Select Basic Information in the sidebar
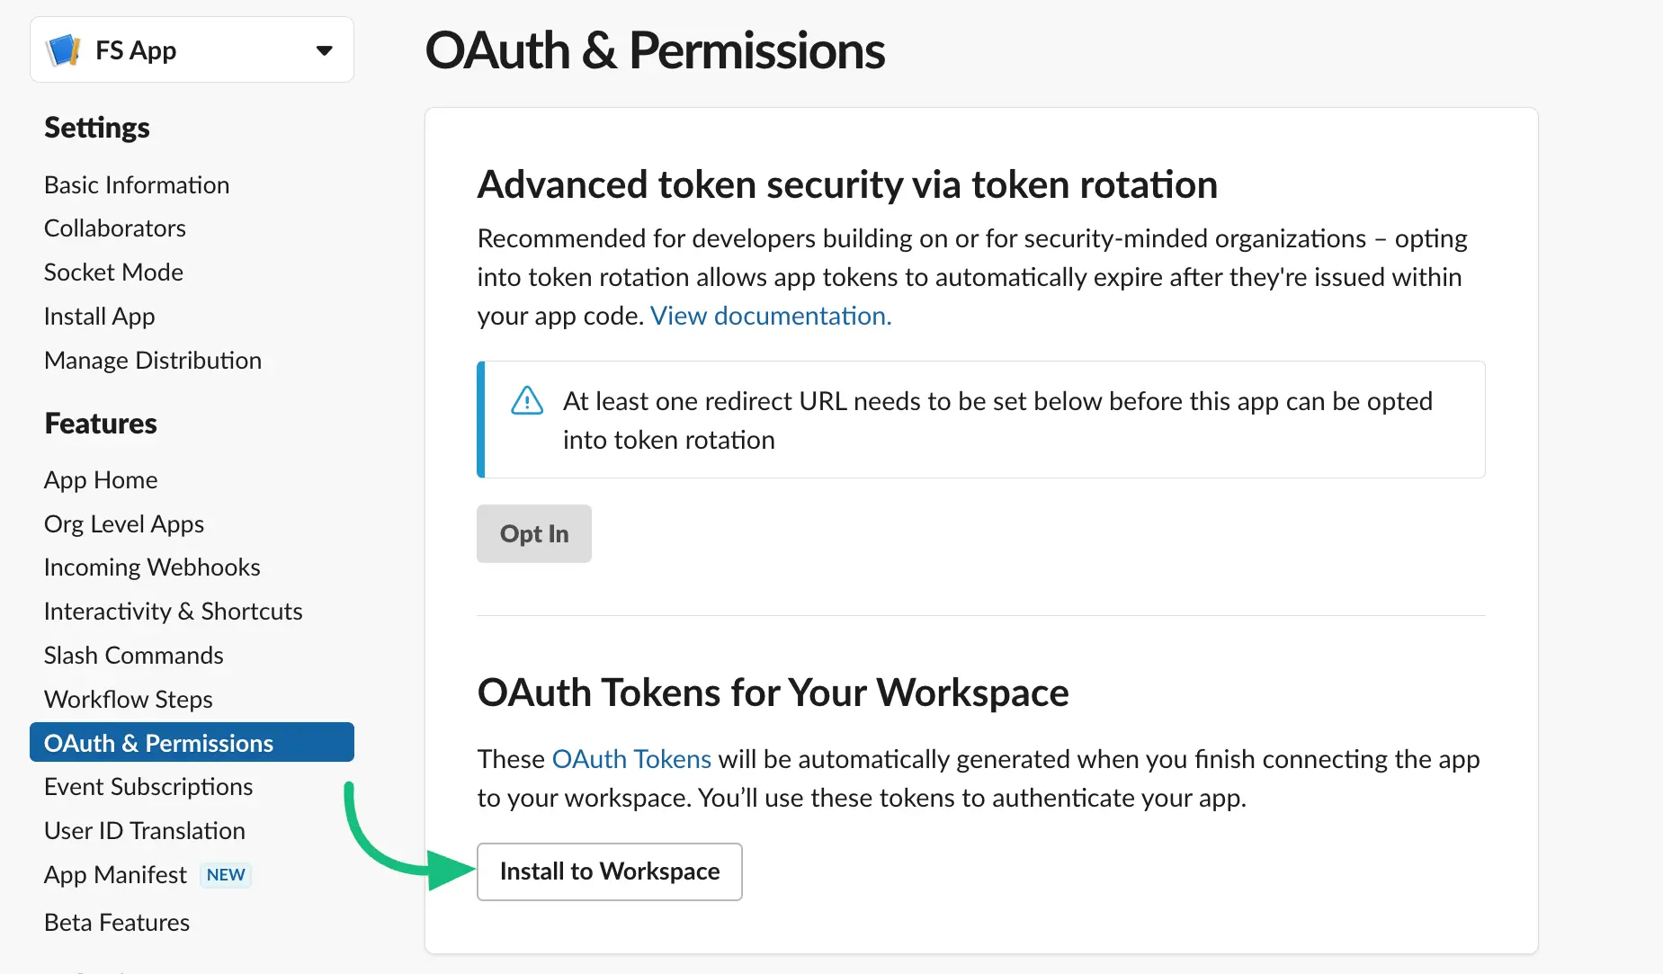The height and width of the screenshot is (974, 1663). click(136, 184)
